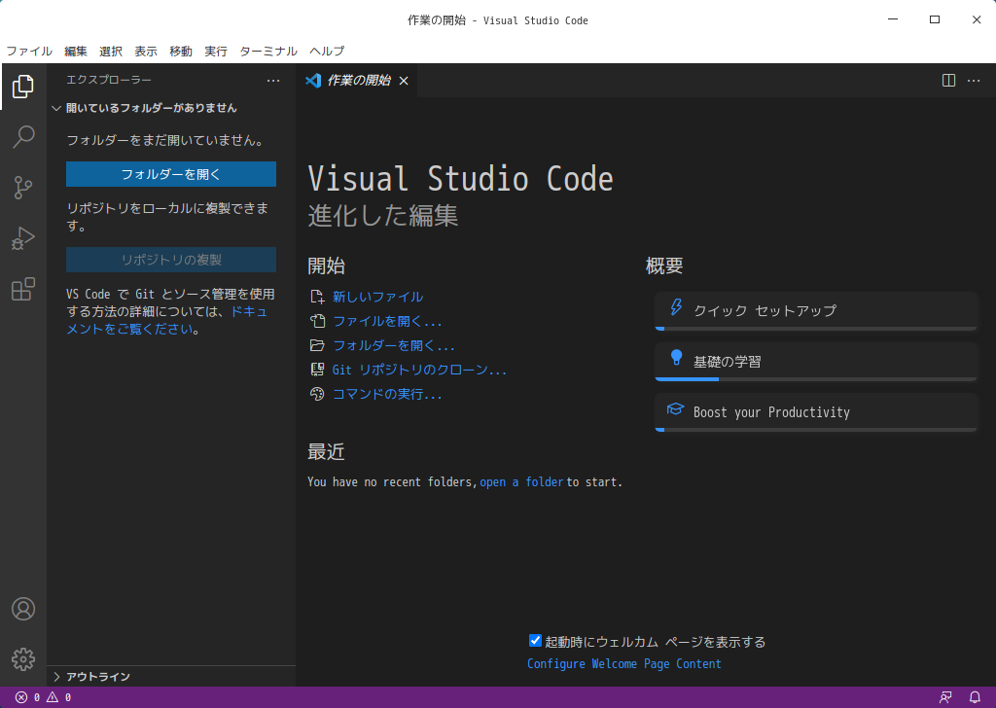Split the editor to the right
The width and height of the screenshot is (996, 708).
coord(948,81)
